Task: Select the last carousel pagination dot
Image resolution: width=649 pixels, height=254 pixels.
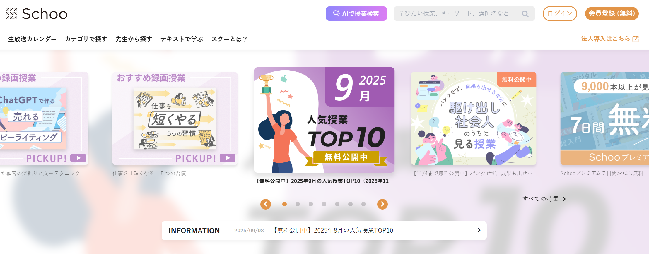Action: tap(363, 204)
